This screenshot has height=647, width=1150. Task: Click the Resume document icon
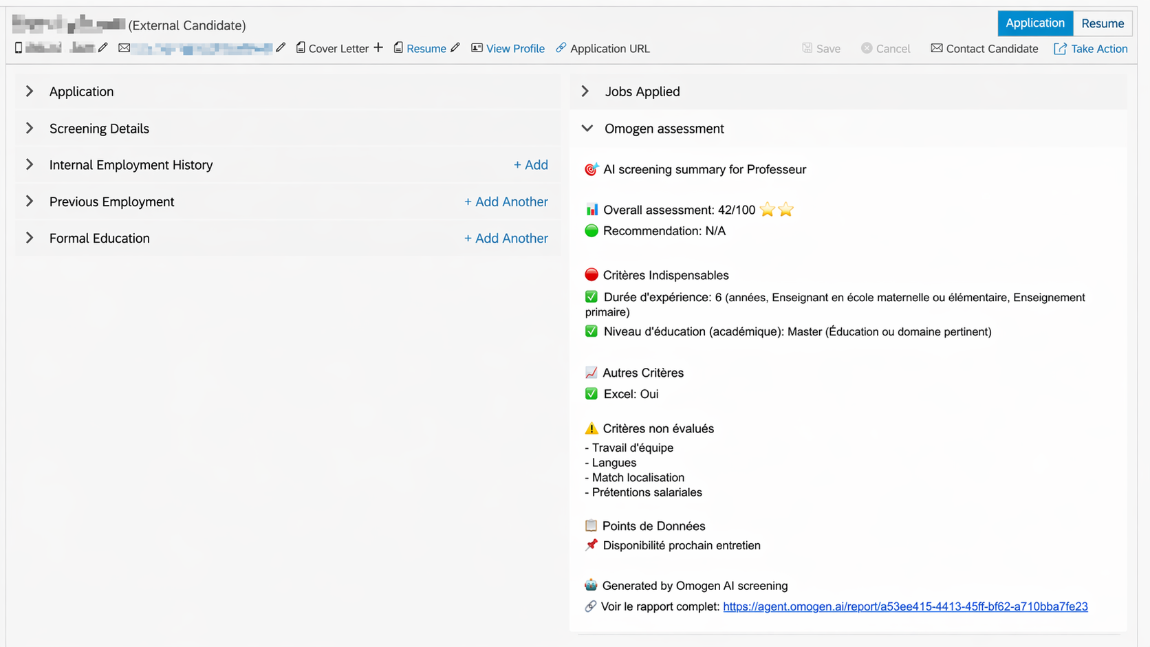pyautogui.click(x=398, y=47)
